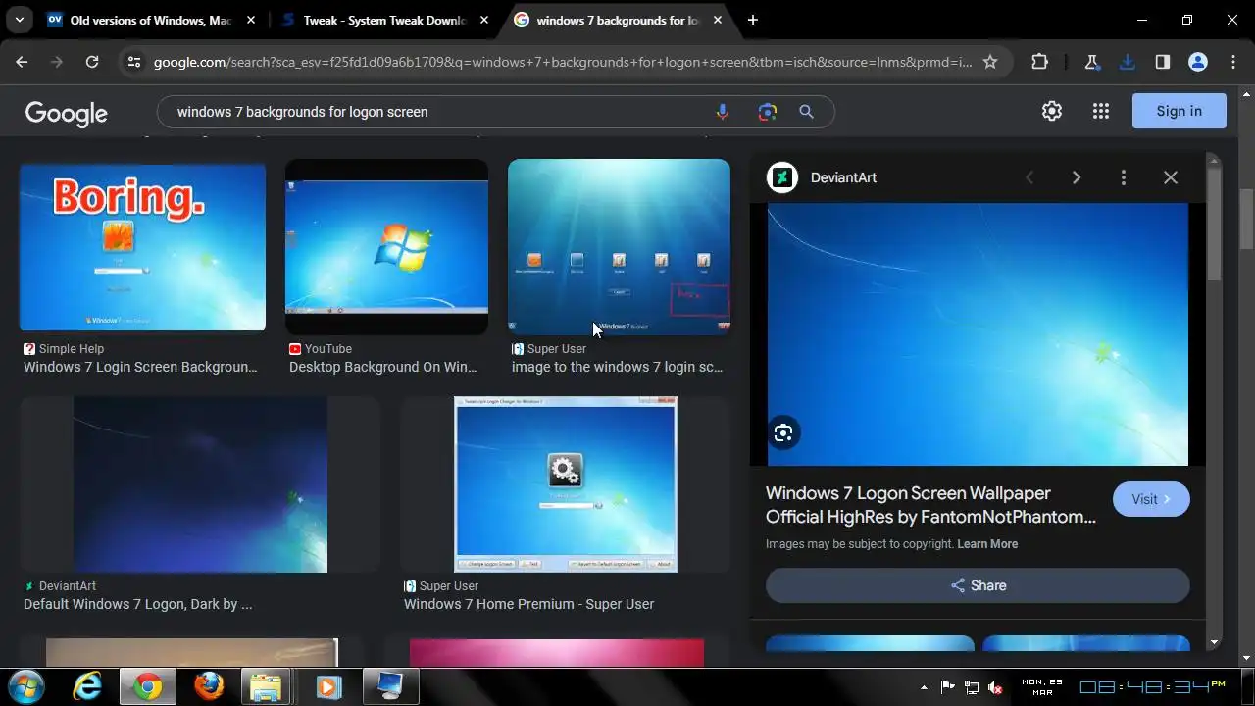1255x706 pixels.
Task: Open Default Windows 7 Logon, Dark link
Action: [x=137, y=604]
